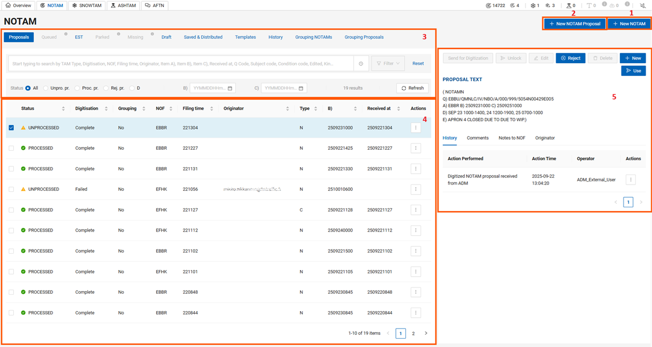
Task: Switch to the SNOWTAM top tab
Action: [86, 5]
